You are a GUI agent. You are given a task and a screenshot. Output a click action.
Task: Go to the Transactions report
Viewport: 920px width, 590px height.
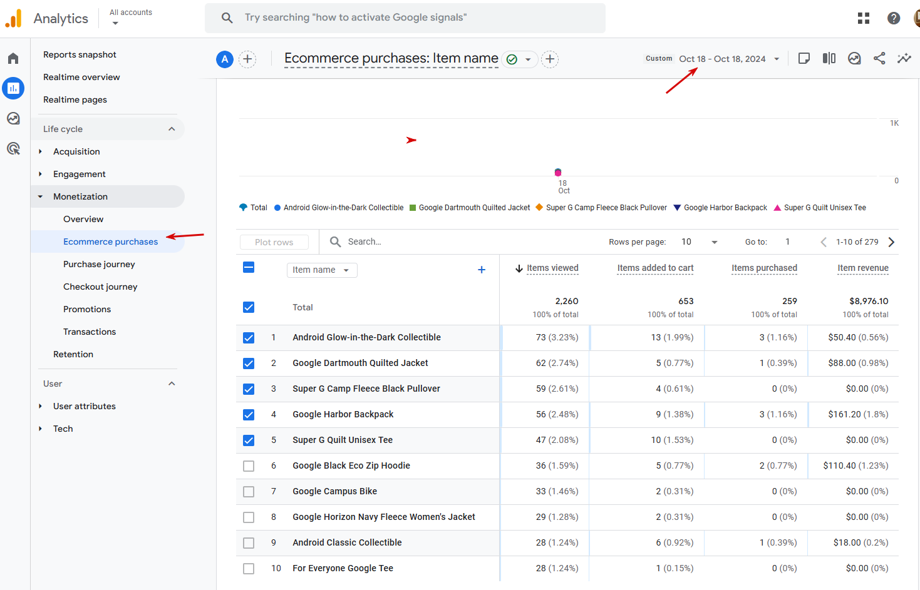[90, 332]
